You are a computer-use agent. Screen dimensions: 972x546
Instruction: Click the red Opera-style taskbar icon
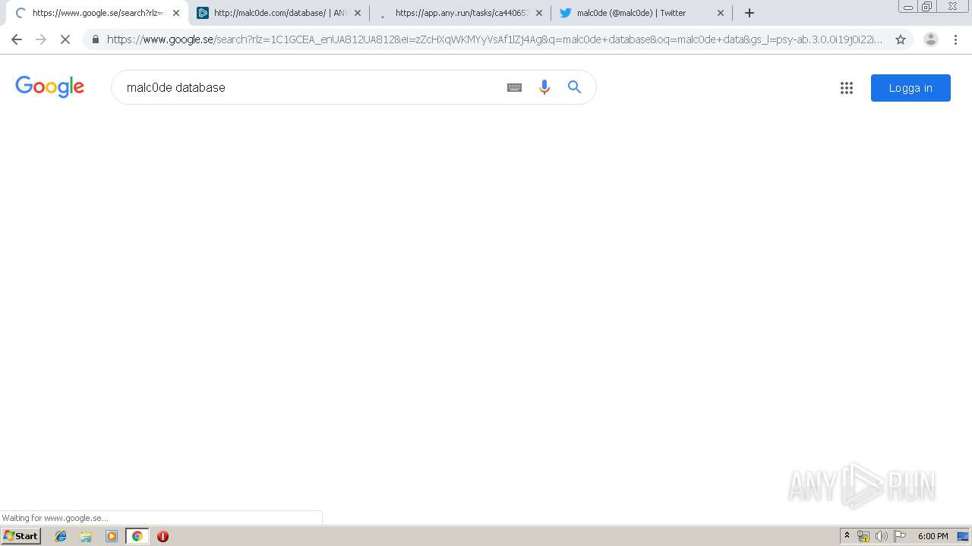pos(163,536)
